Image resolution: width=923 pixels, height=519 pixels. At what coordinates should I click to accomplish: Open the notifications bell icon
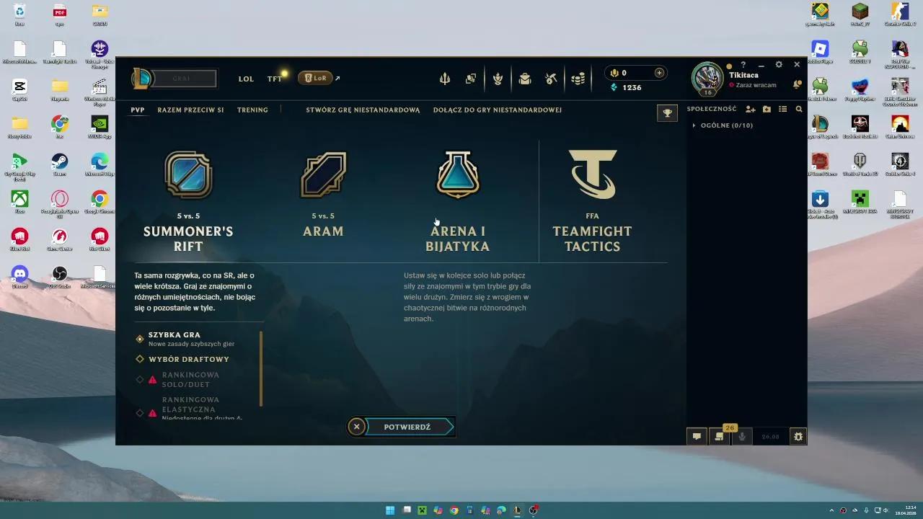[797, 84]
